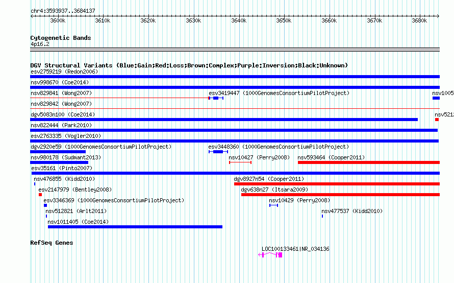Click the nsv10427 (Perry2008) red loss glyph
This screenshot has width=454, height=283.
(x=240, y=162)
